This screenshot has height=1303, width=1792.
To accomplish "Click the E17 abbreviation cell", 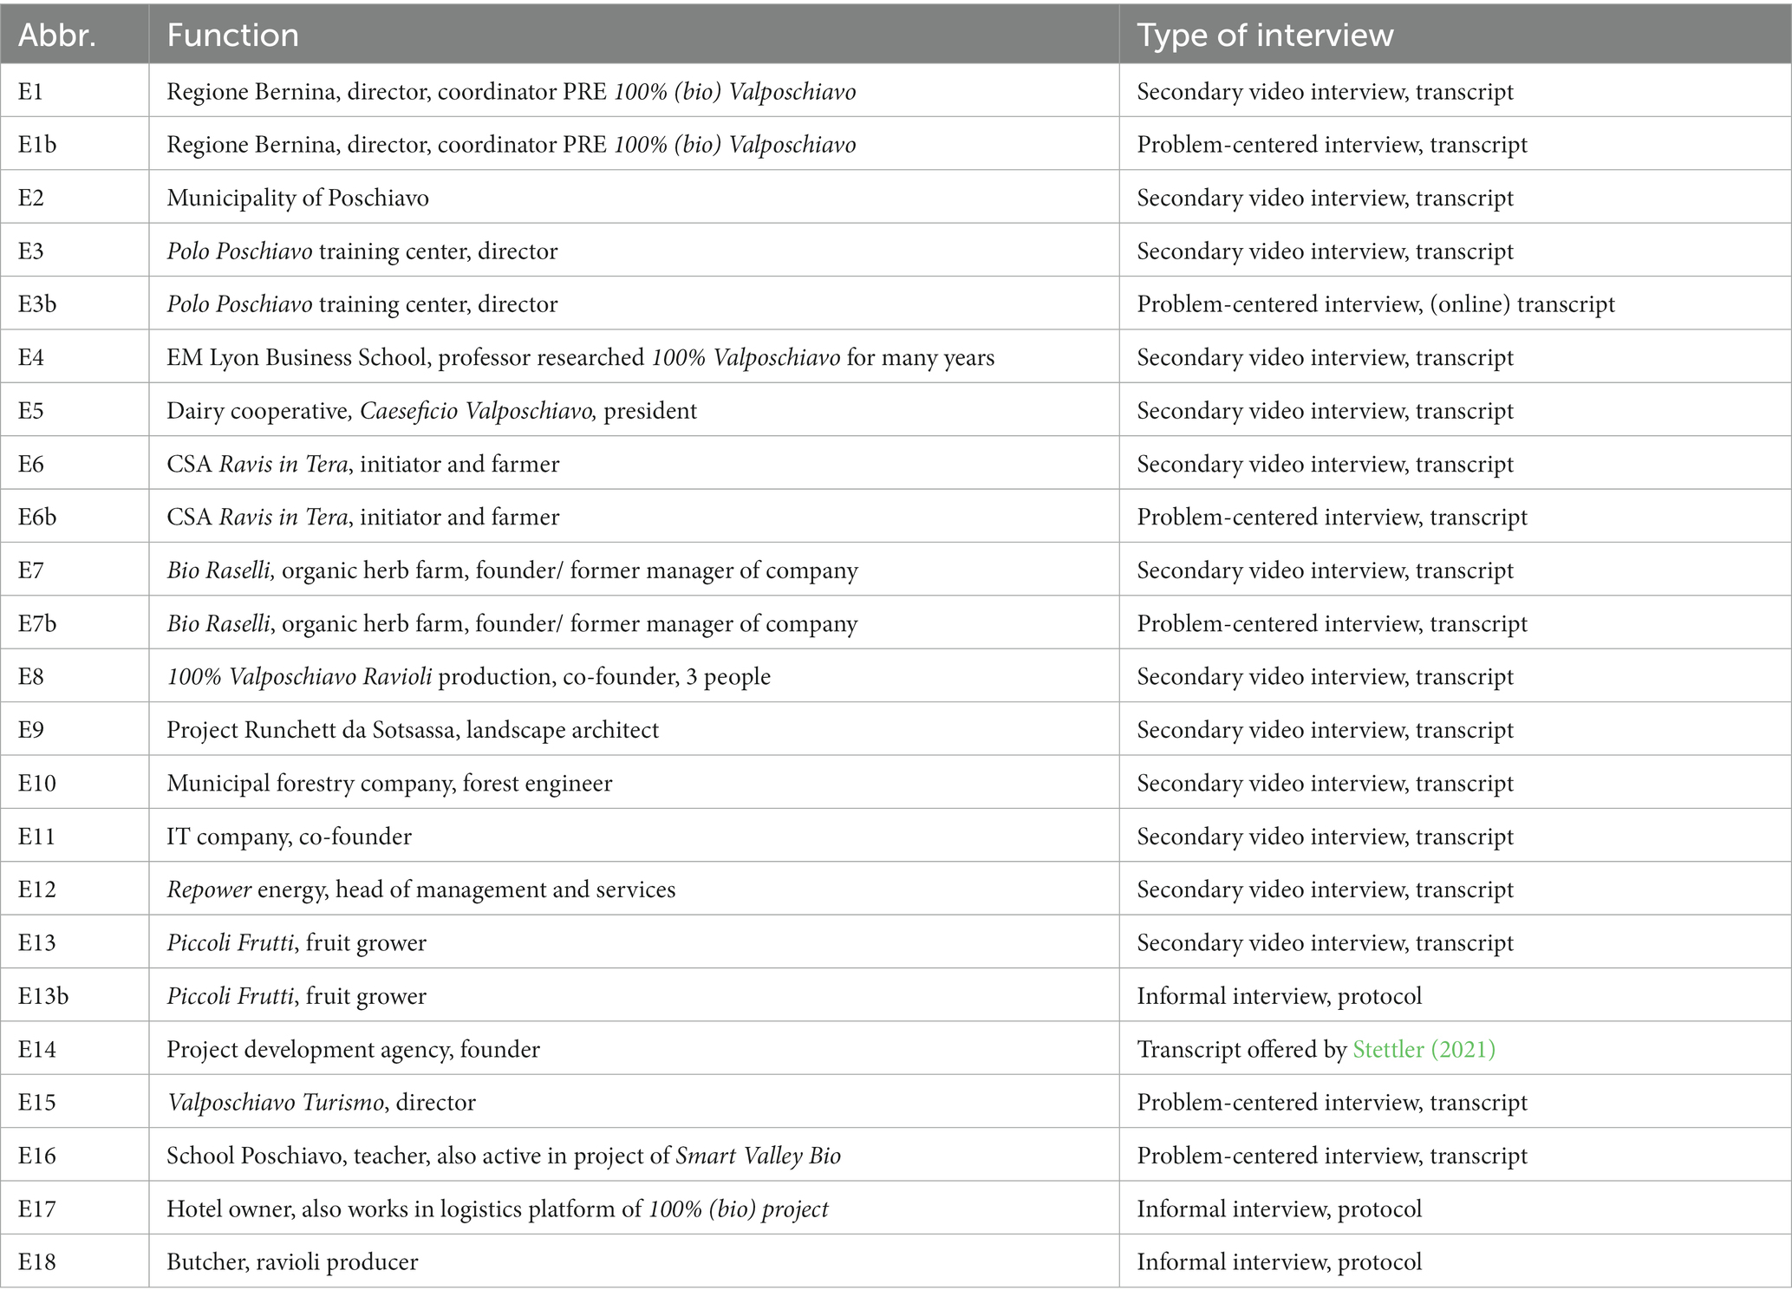I will [x=75, y=1209].
